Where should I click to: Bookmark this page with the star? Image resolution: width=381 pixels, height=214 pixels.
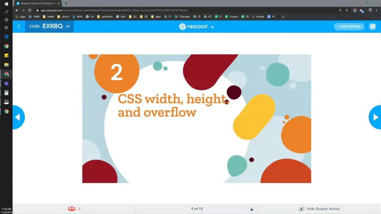click(x=347, y=10)
